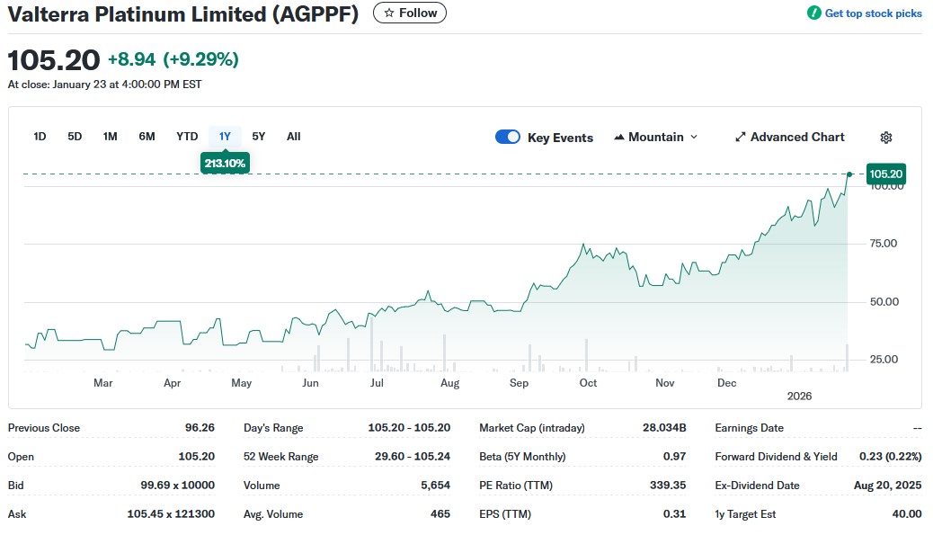Click the chart's latest price endpoint dot

(849, 174)
